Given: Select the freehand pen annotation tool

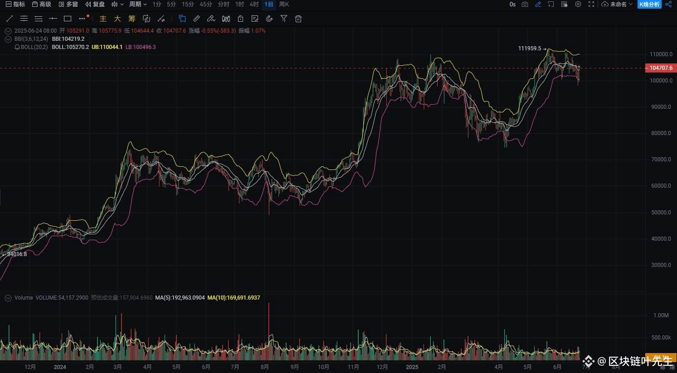Looking at the screenshot, I should click(211, 19).
